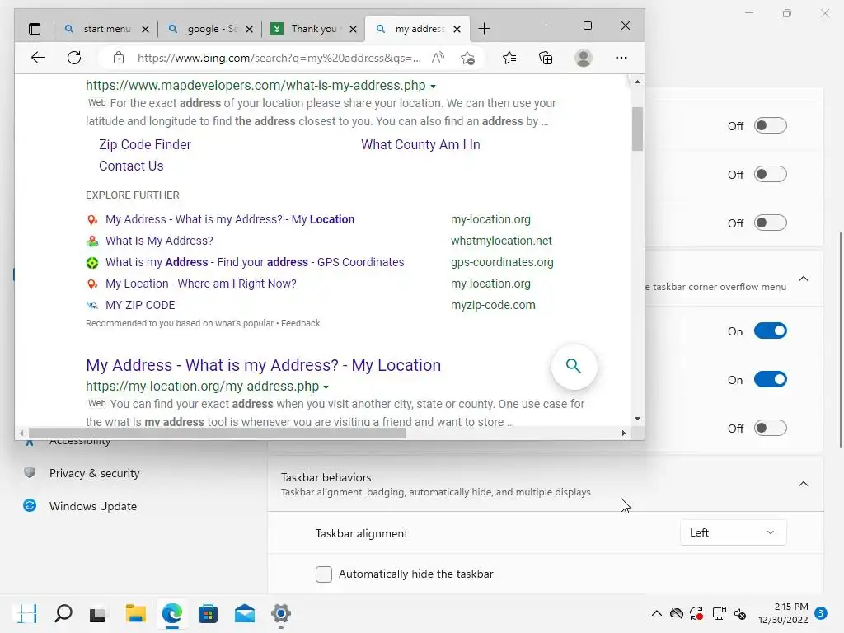Open the Contact Us link
Viewport: 844px width, 633px height.
[131, 166]
